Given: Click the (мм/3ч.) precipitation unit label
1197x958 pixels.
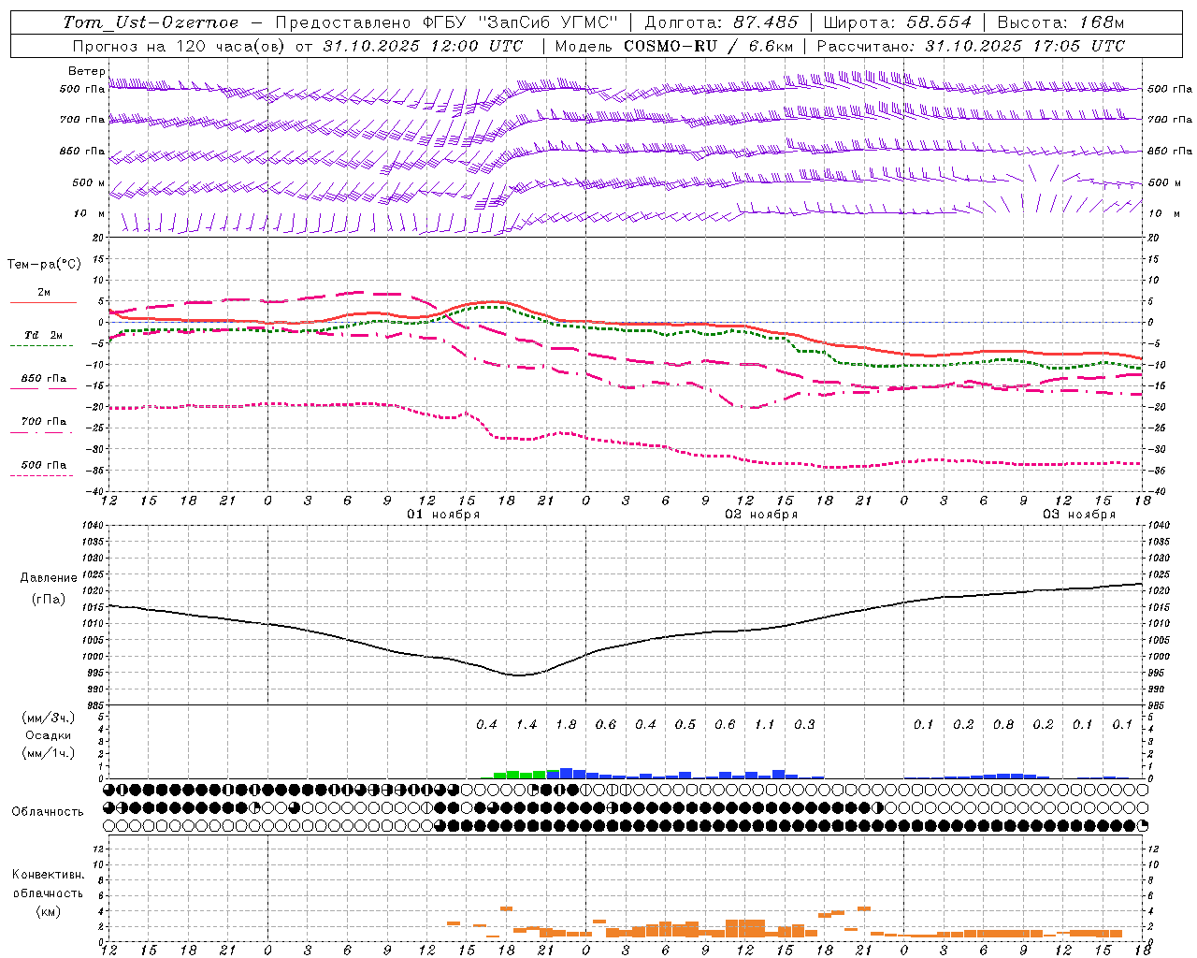Looking at the screenshot, I should (49, 718).
